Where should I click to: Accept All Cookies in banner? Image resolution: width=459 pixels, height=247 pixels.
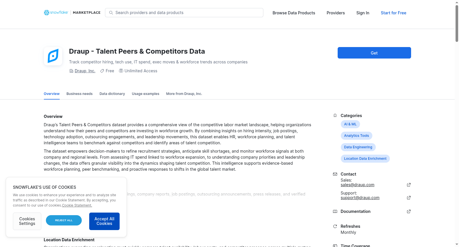point(104,221)
